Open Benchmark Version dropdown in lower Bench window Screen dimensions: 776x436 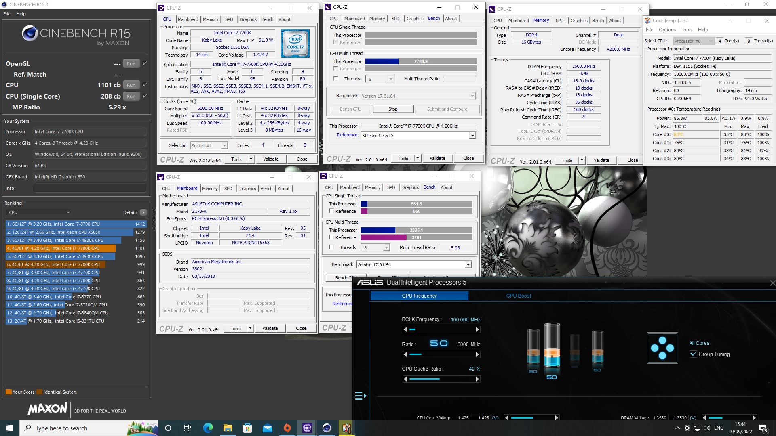pyautogui.click(x=413, y=265)
